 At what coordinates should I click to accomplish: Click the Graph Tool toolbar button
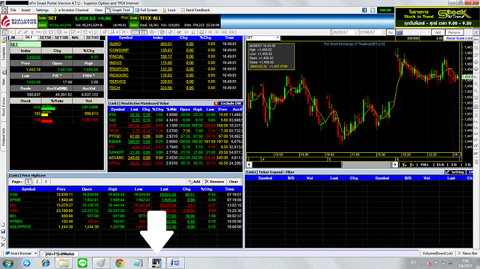pos(118,10)
